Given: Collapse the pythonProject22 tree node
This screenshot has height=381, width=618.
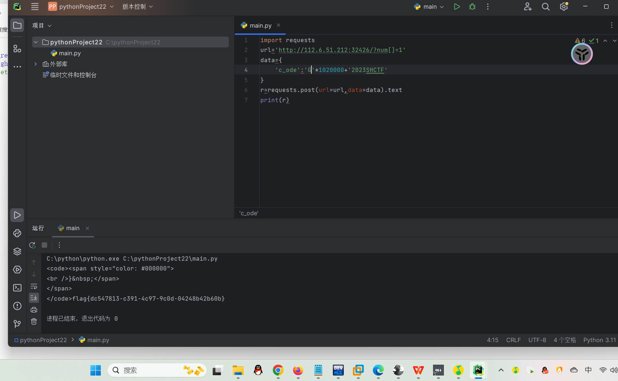Looking at the screenshot, I should point(36,42).
